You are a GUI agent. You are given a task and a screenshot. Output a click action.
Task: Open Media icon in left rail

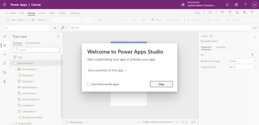5,72
